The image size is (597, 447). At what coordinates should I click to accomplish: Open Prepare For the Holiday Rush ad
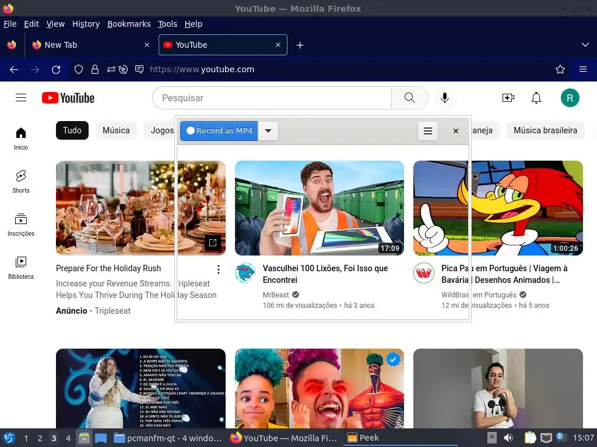pos(108,268)
